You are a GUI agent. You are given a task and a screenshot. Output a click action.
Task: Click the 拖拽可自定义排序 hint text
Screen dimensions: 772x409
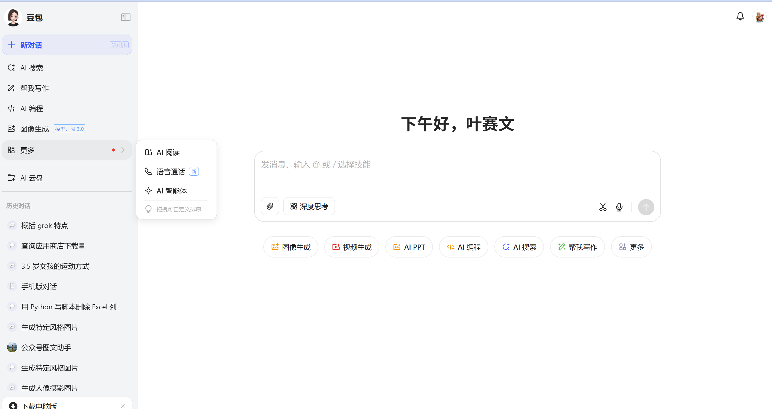coord(179,209)
